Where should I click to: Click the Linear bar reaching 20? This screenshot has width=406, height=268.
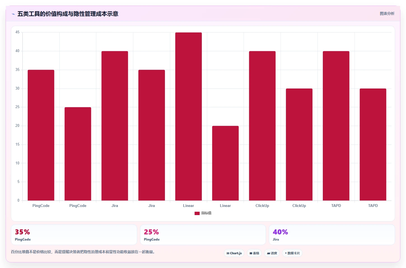225,163
